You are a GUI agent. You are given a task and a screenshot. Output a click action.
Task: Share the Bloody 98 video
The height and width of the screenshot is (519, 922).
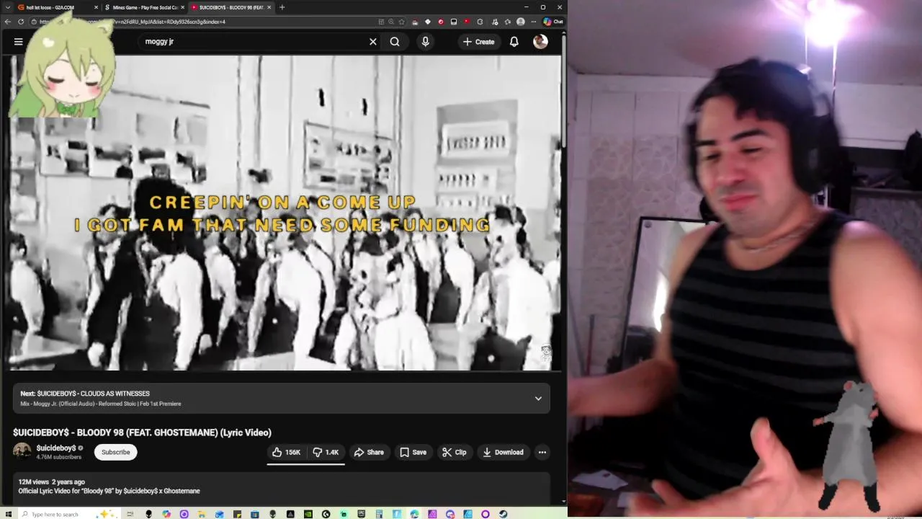369,452
